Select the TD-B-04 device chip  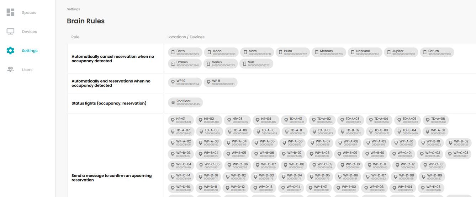coord(407,131)
